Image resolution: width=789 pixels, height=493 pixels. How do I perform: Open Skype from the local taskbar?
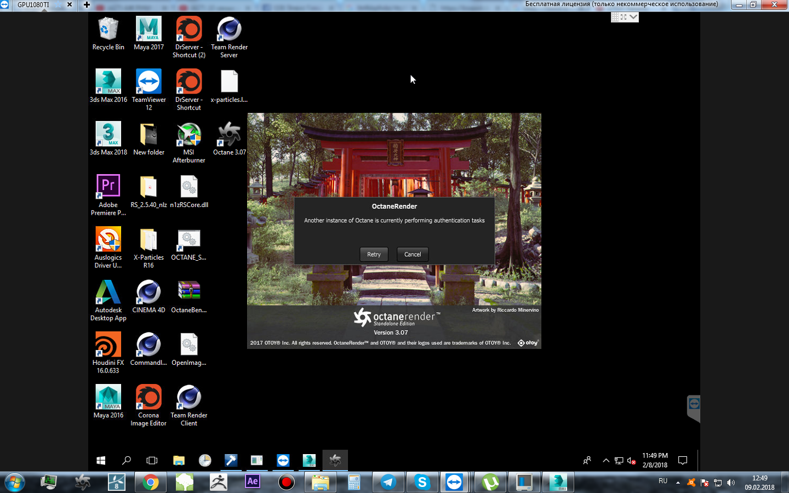click(x=422, y=482)
